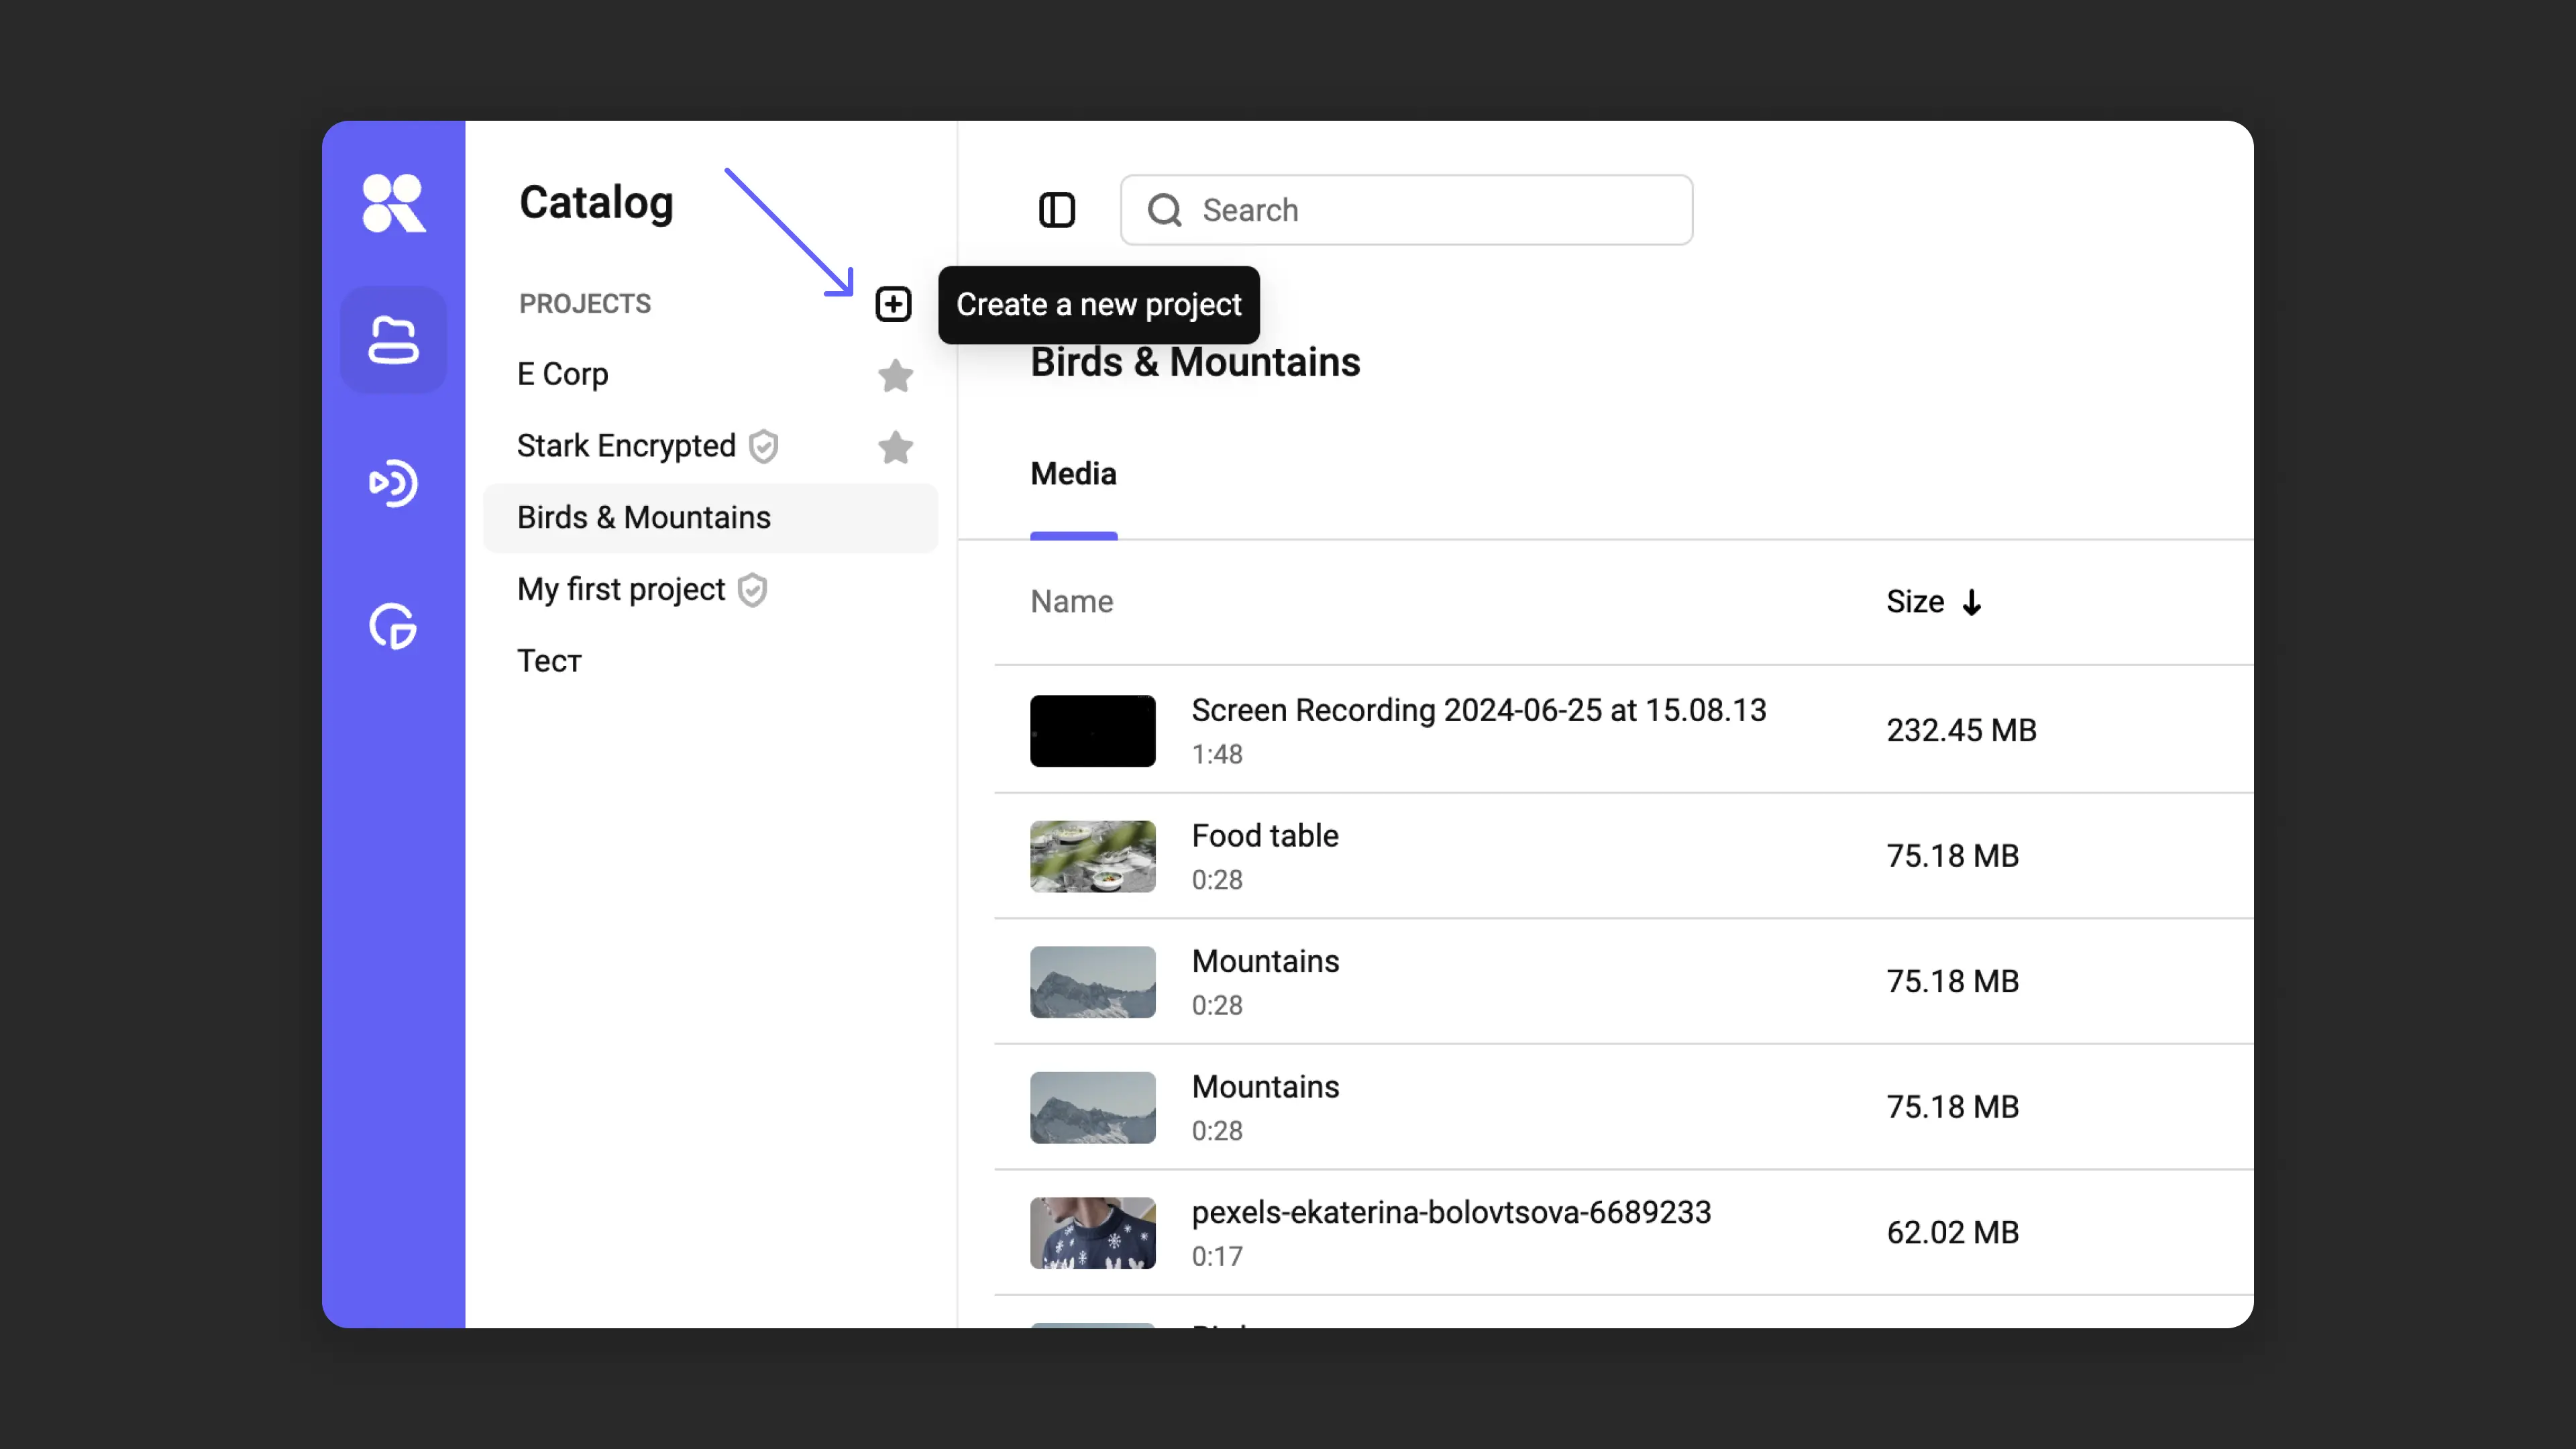Click the '0:17' duration text
2576x1449 pixels.
point(1217,1257)
